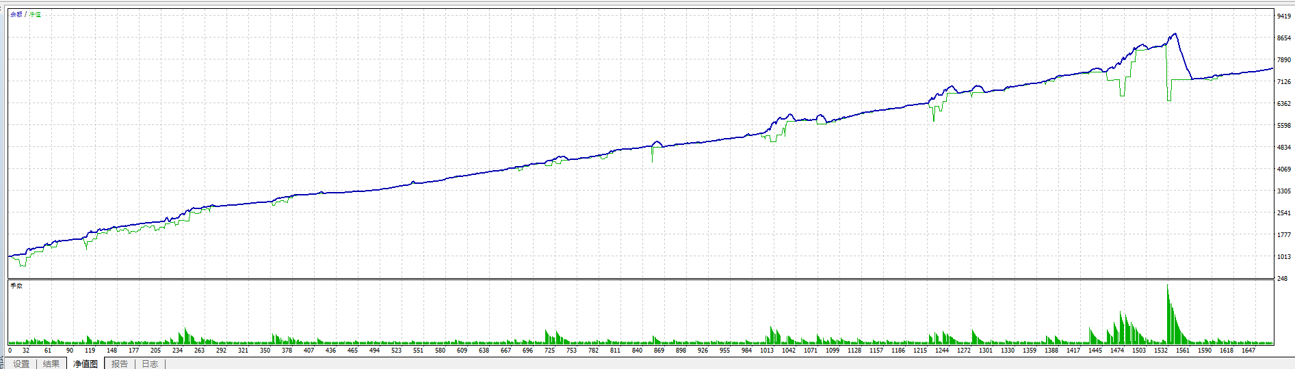Image resolution: width=1295 pixels, height=369 pixels.
Task: Click the 手数 panel label
Action: [16, 286]
